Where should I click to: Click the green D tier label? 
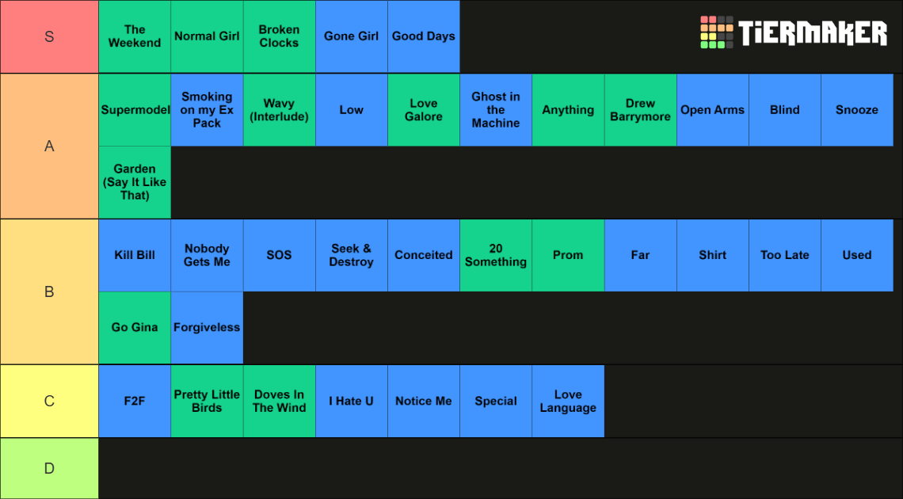point(50,468)
